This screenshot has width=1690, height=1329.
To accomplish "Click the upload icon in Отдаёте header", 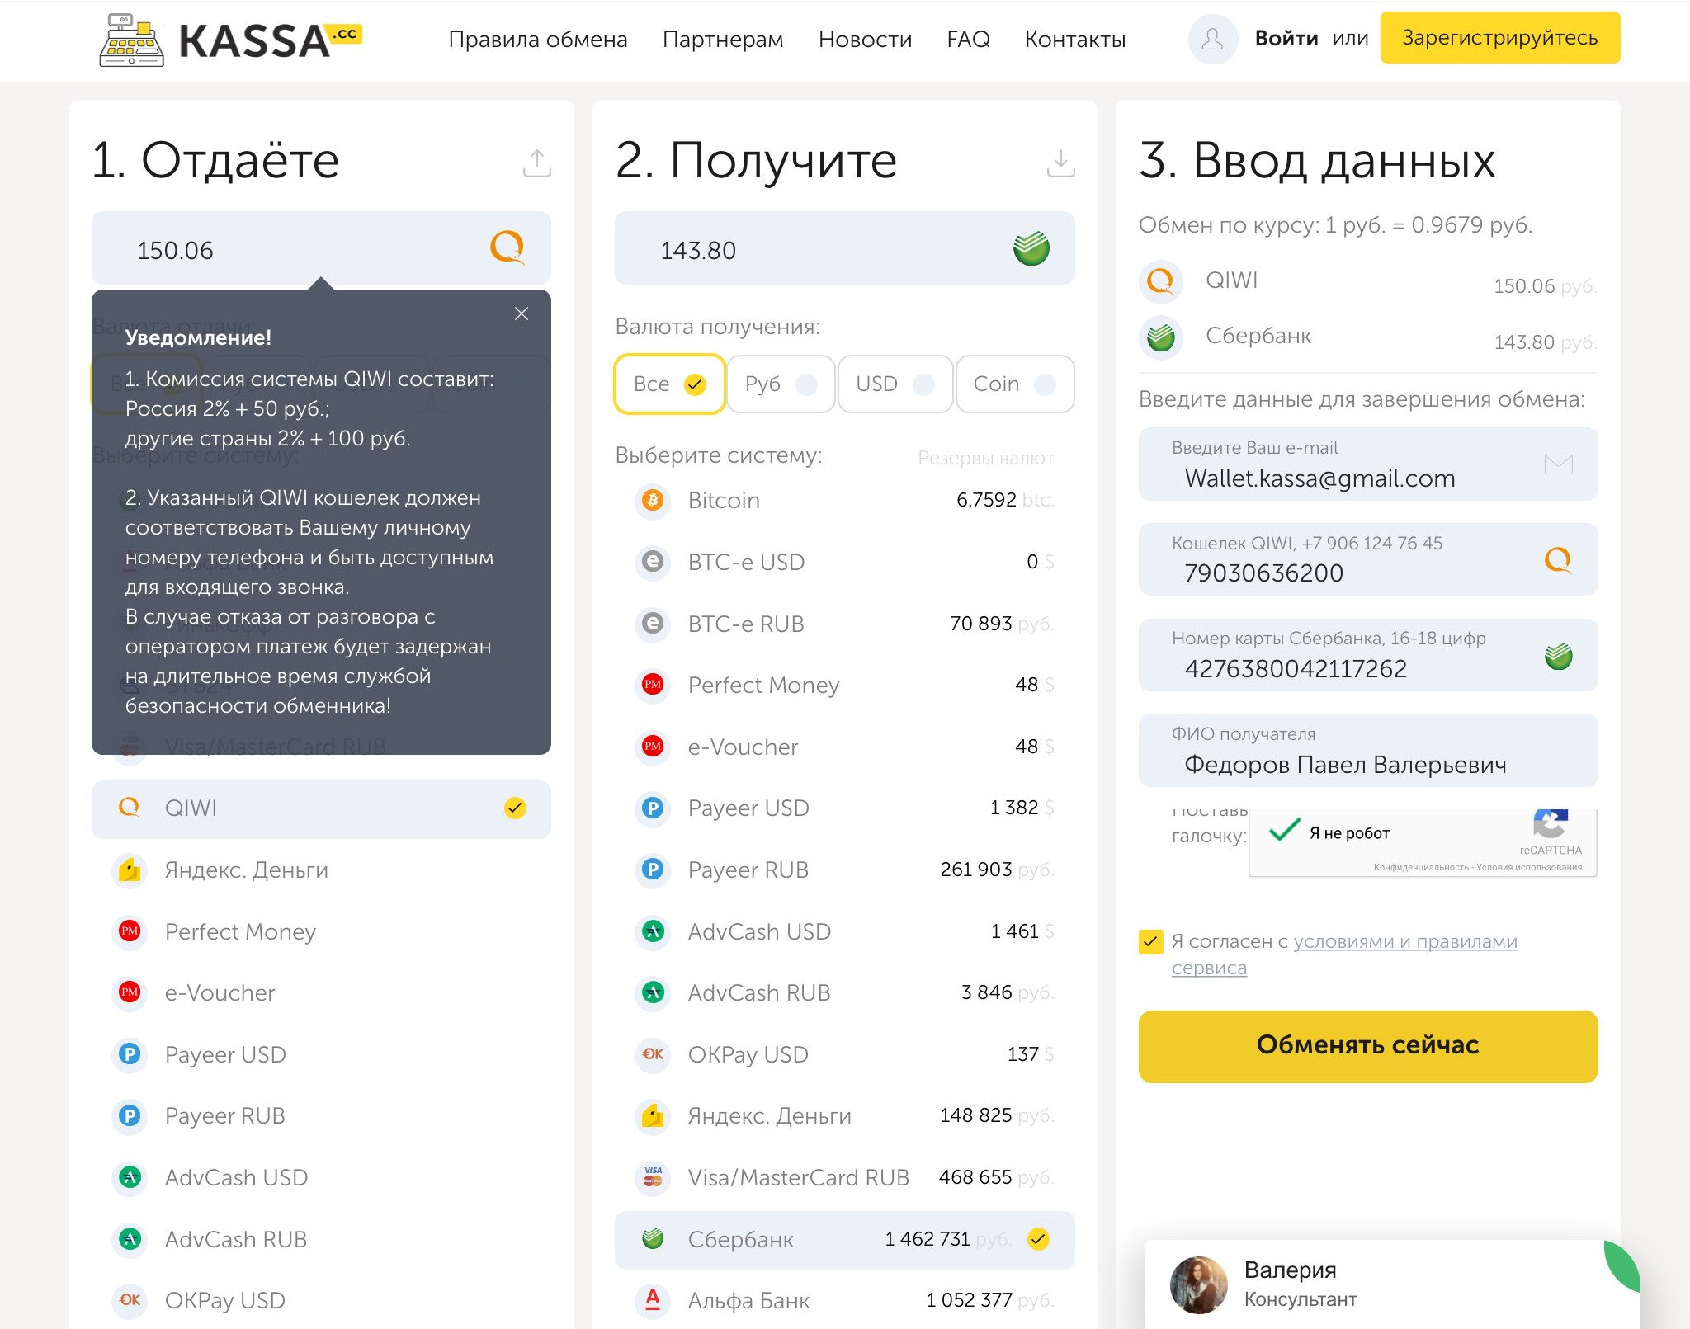I will pyautogui.click(x=536, y=163).
